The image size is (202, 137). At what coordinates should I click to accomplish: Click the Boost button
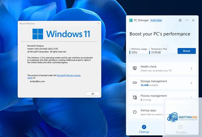pos(187,51)
